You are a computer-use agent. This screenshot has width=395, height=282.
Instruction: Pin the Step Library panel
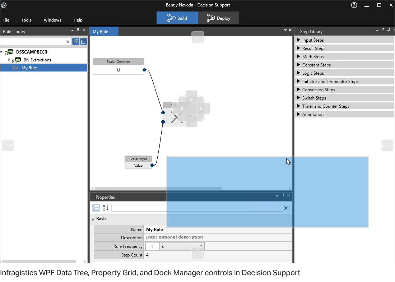(389, 30)
